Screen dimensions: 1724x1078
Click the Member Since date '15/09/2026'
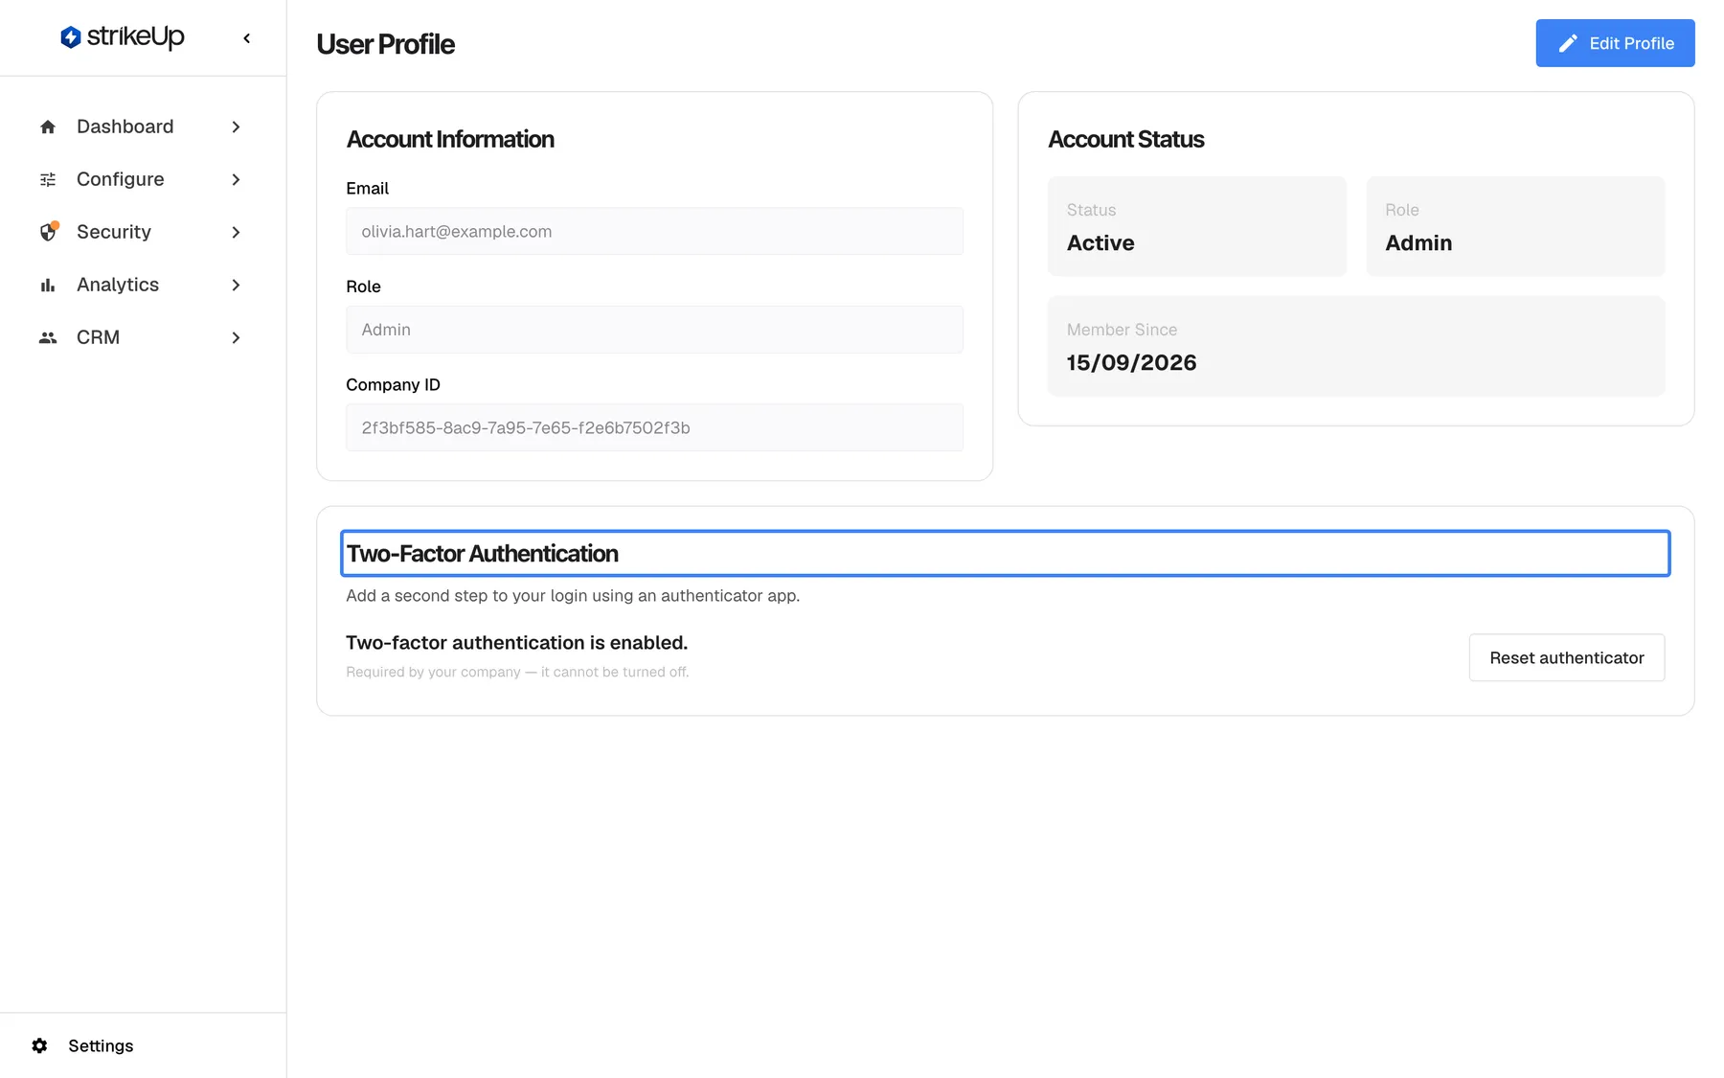(x=1131, y=362)
